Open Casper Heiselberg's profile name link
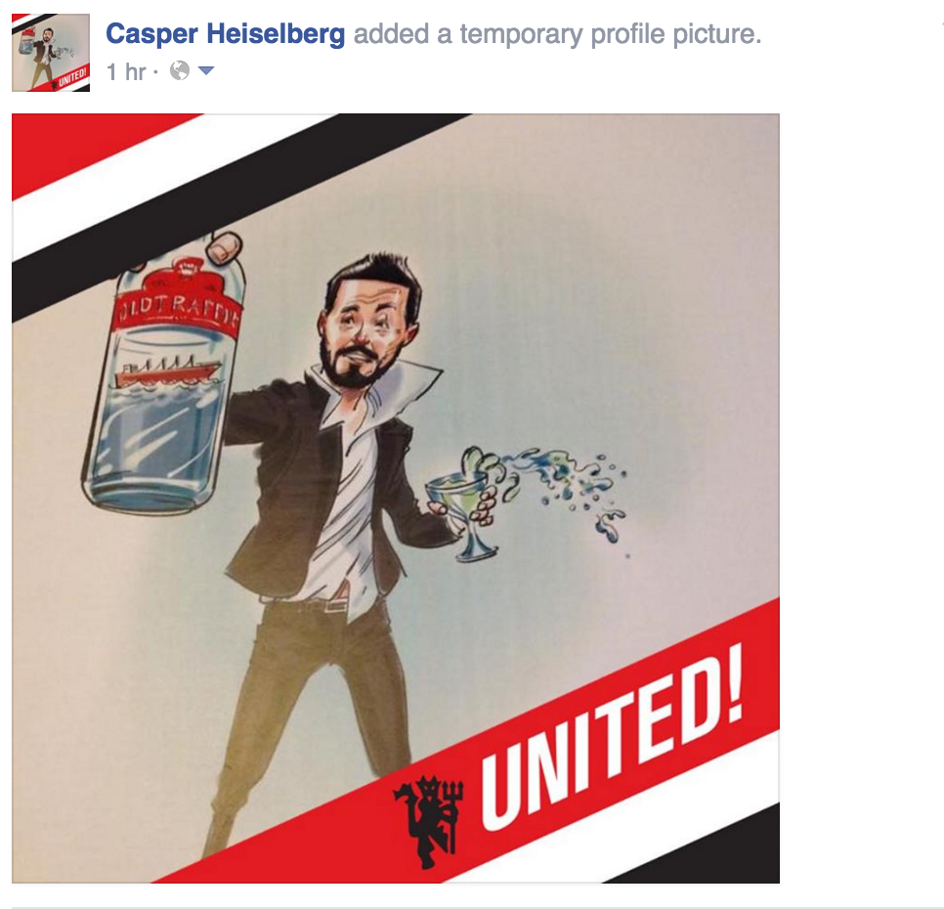 tap(225, 34)
